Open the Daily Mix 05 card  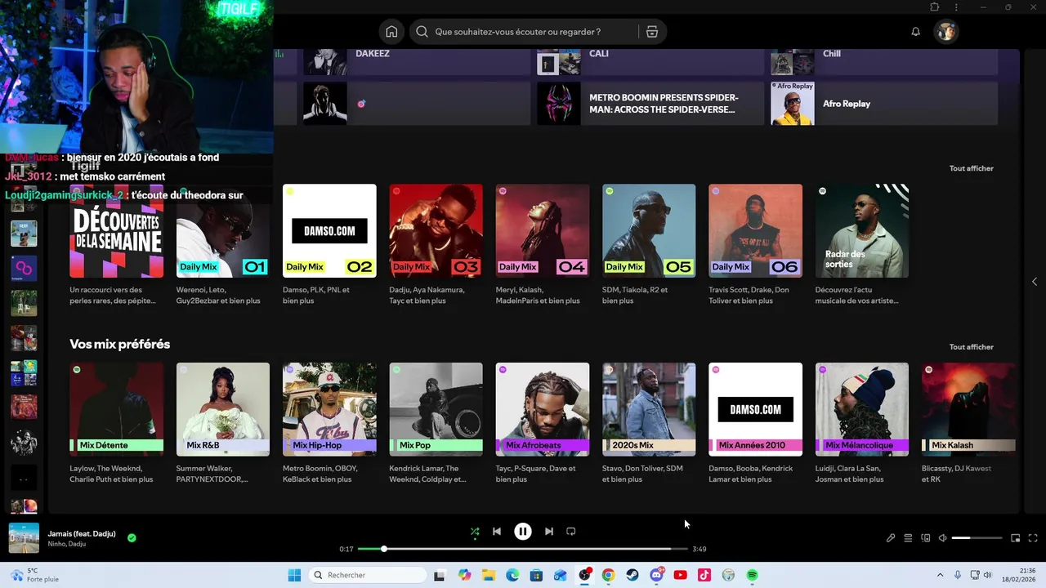(649, 245)
